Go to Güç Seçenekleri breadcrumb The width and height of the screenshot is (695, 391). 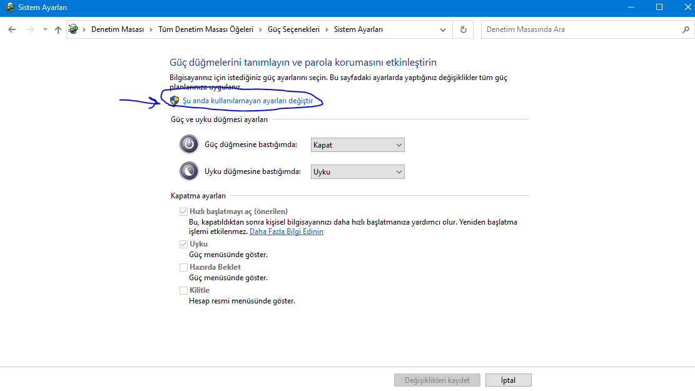[293, 29]
